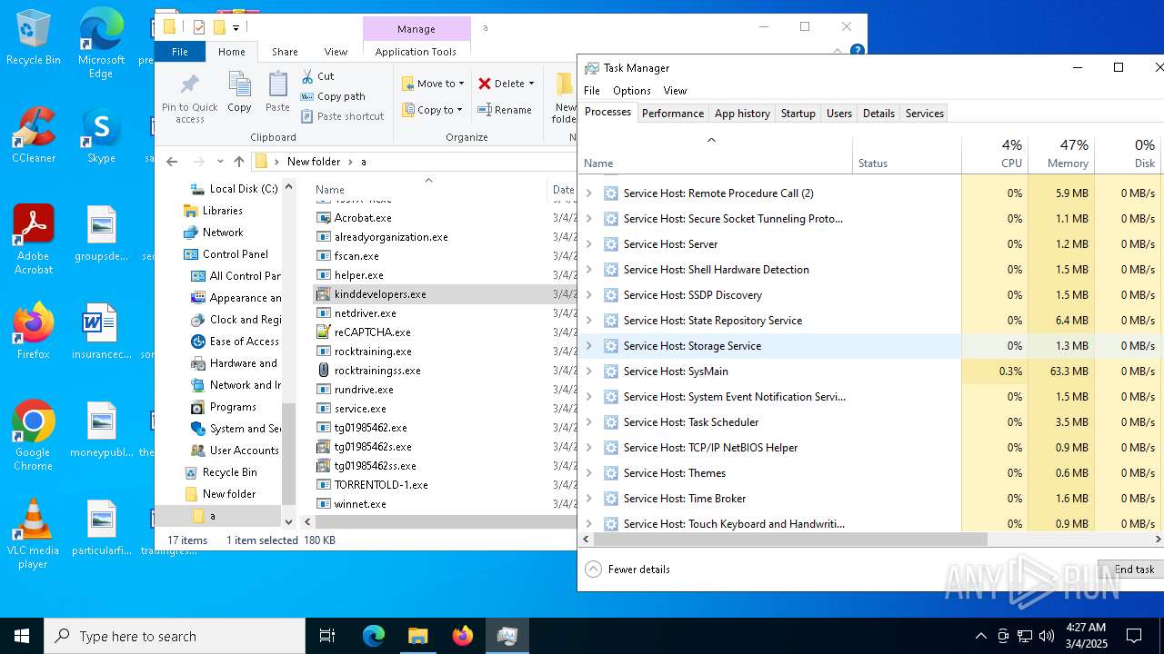Viewport: 1164px width, 654px height.
Task: Launch Microsoft Edge from desktop
Action: (x=101, y=42)
